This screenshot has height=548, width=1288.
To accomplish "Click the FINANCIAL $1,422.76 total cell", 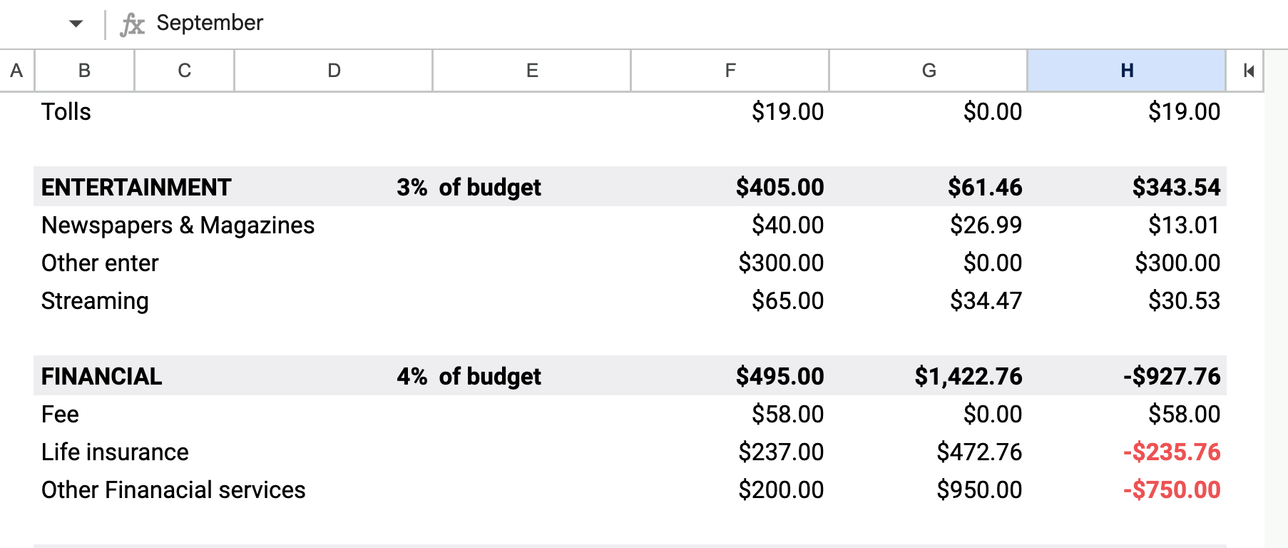I will 968,376.
